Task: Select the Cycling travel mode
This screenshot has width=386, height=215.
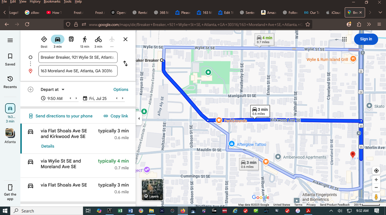Action: tap(98, 39)
